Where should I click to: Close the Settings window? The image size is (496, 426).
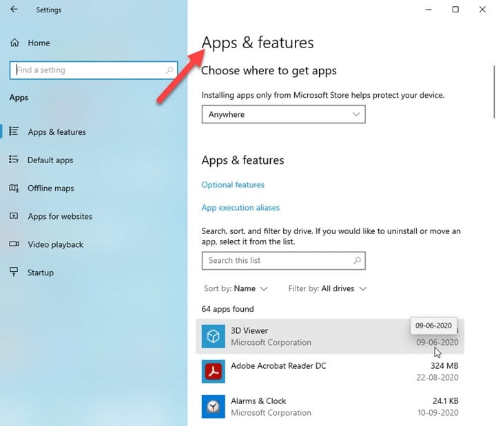[482, 10]
